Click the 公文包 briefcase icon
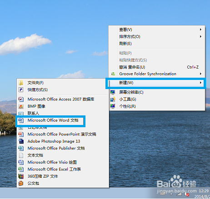The image size is (210, 199). (x=21, y=183)
